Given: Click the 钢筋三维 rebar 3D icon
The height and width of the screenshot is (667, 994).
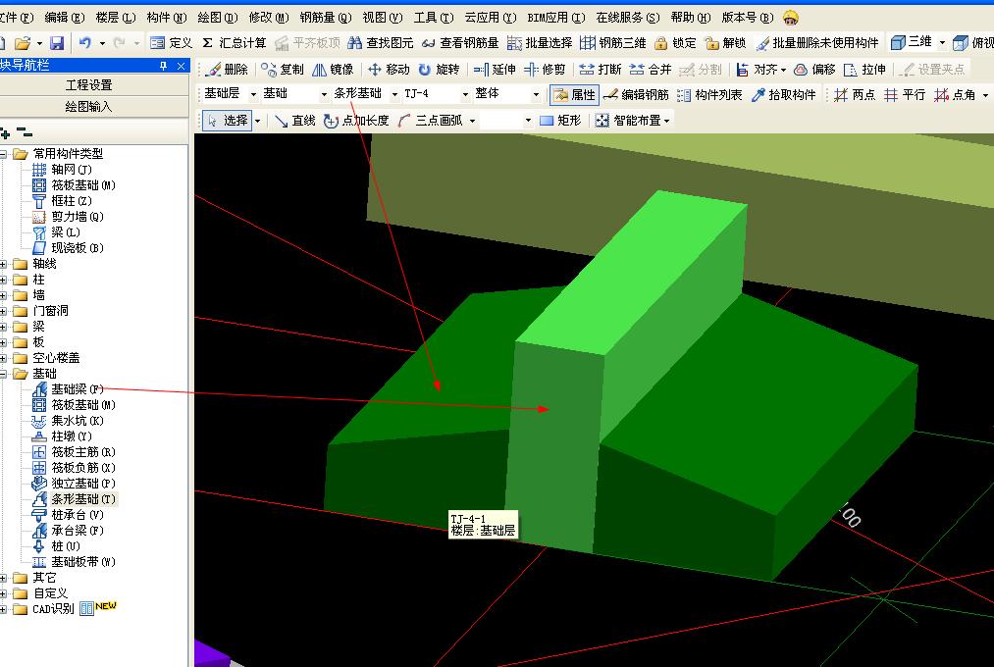Looking at the screenshot, I should 612,43.
